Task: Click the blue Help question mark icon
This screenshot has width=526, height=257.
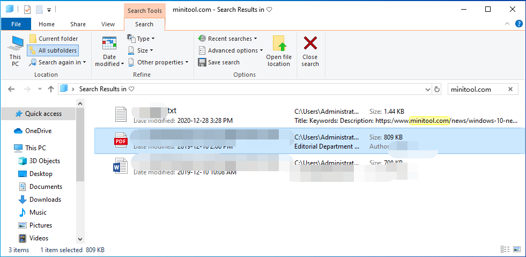Action: click(x=519, y=24)
